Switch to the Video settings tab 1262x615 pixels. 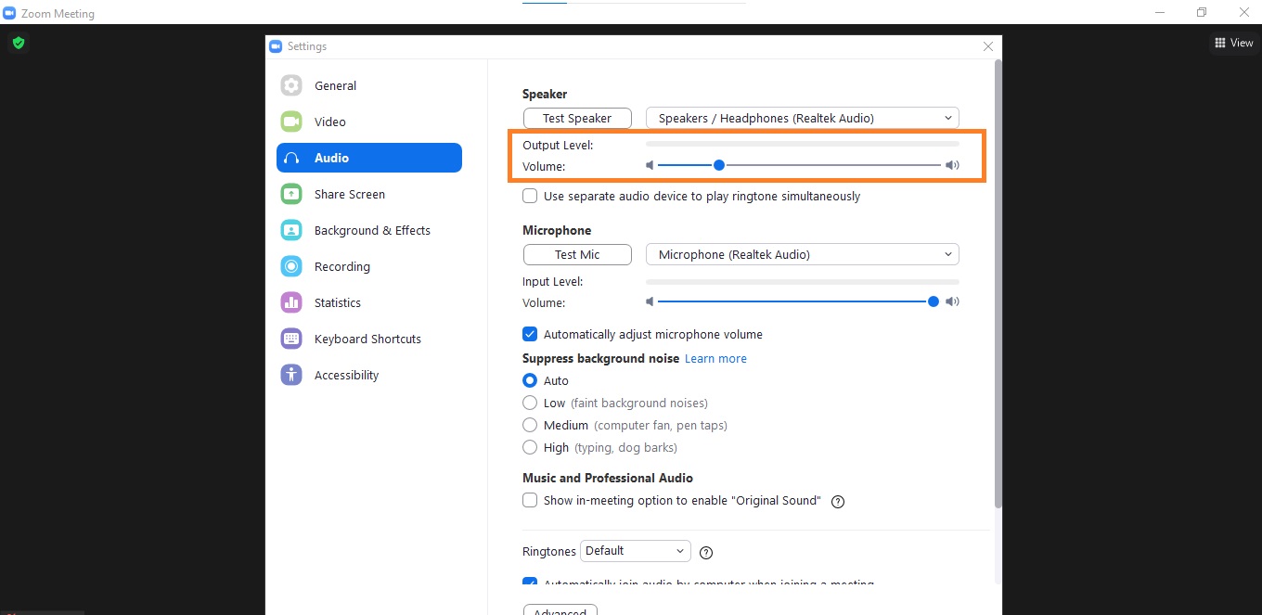369,122
